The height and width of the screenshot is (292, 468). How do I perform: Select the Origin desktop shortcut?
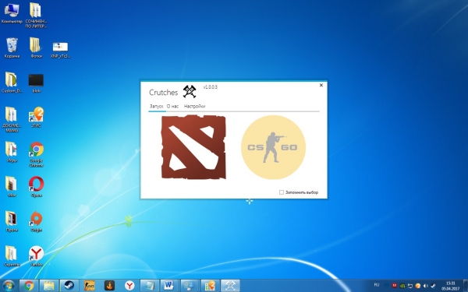[37, 221]
